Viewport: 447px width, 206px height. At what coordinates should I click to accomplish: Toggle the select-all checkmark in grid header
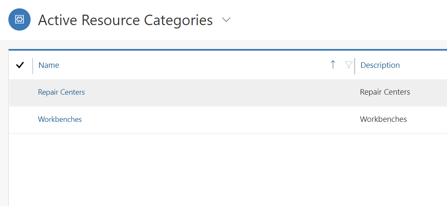(20, 65)
